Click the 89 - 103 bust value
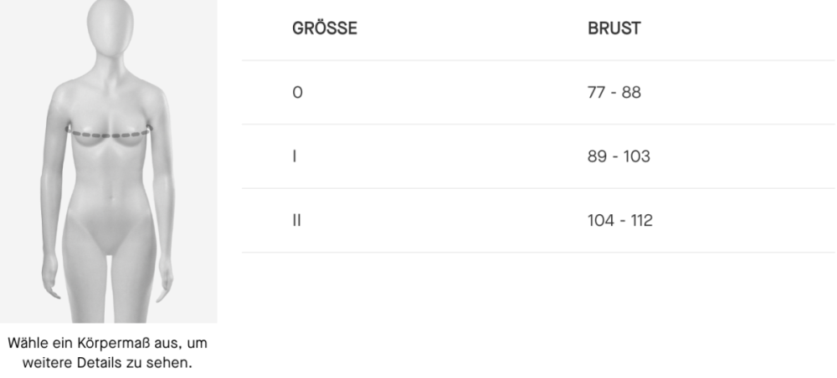The image size is (837, 378). [x=620, y=157]
